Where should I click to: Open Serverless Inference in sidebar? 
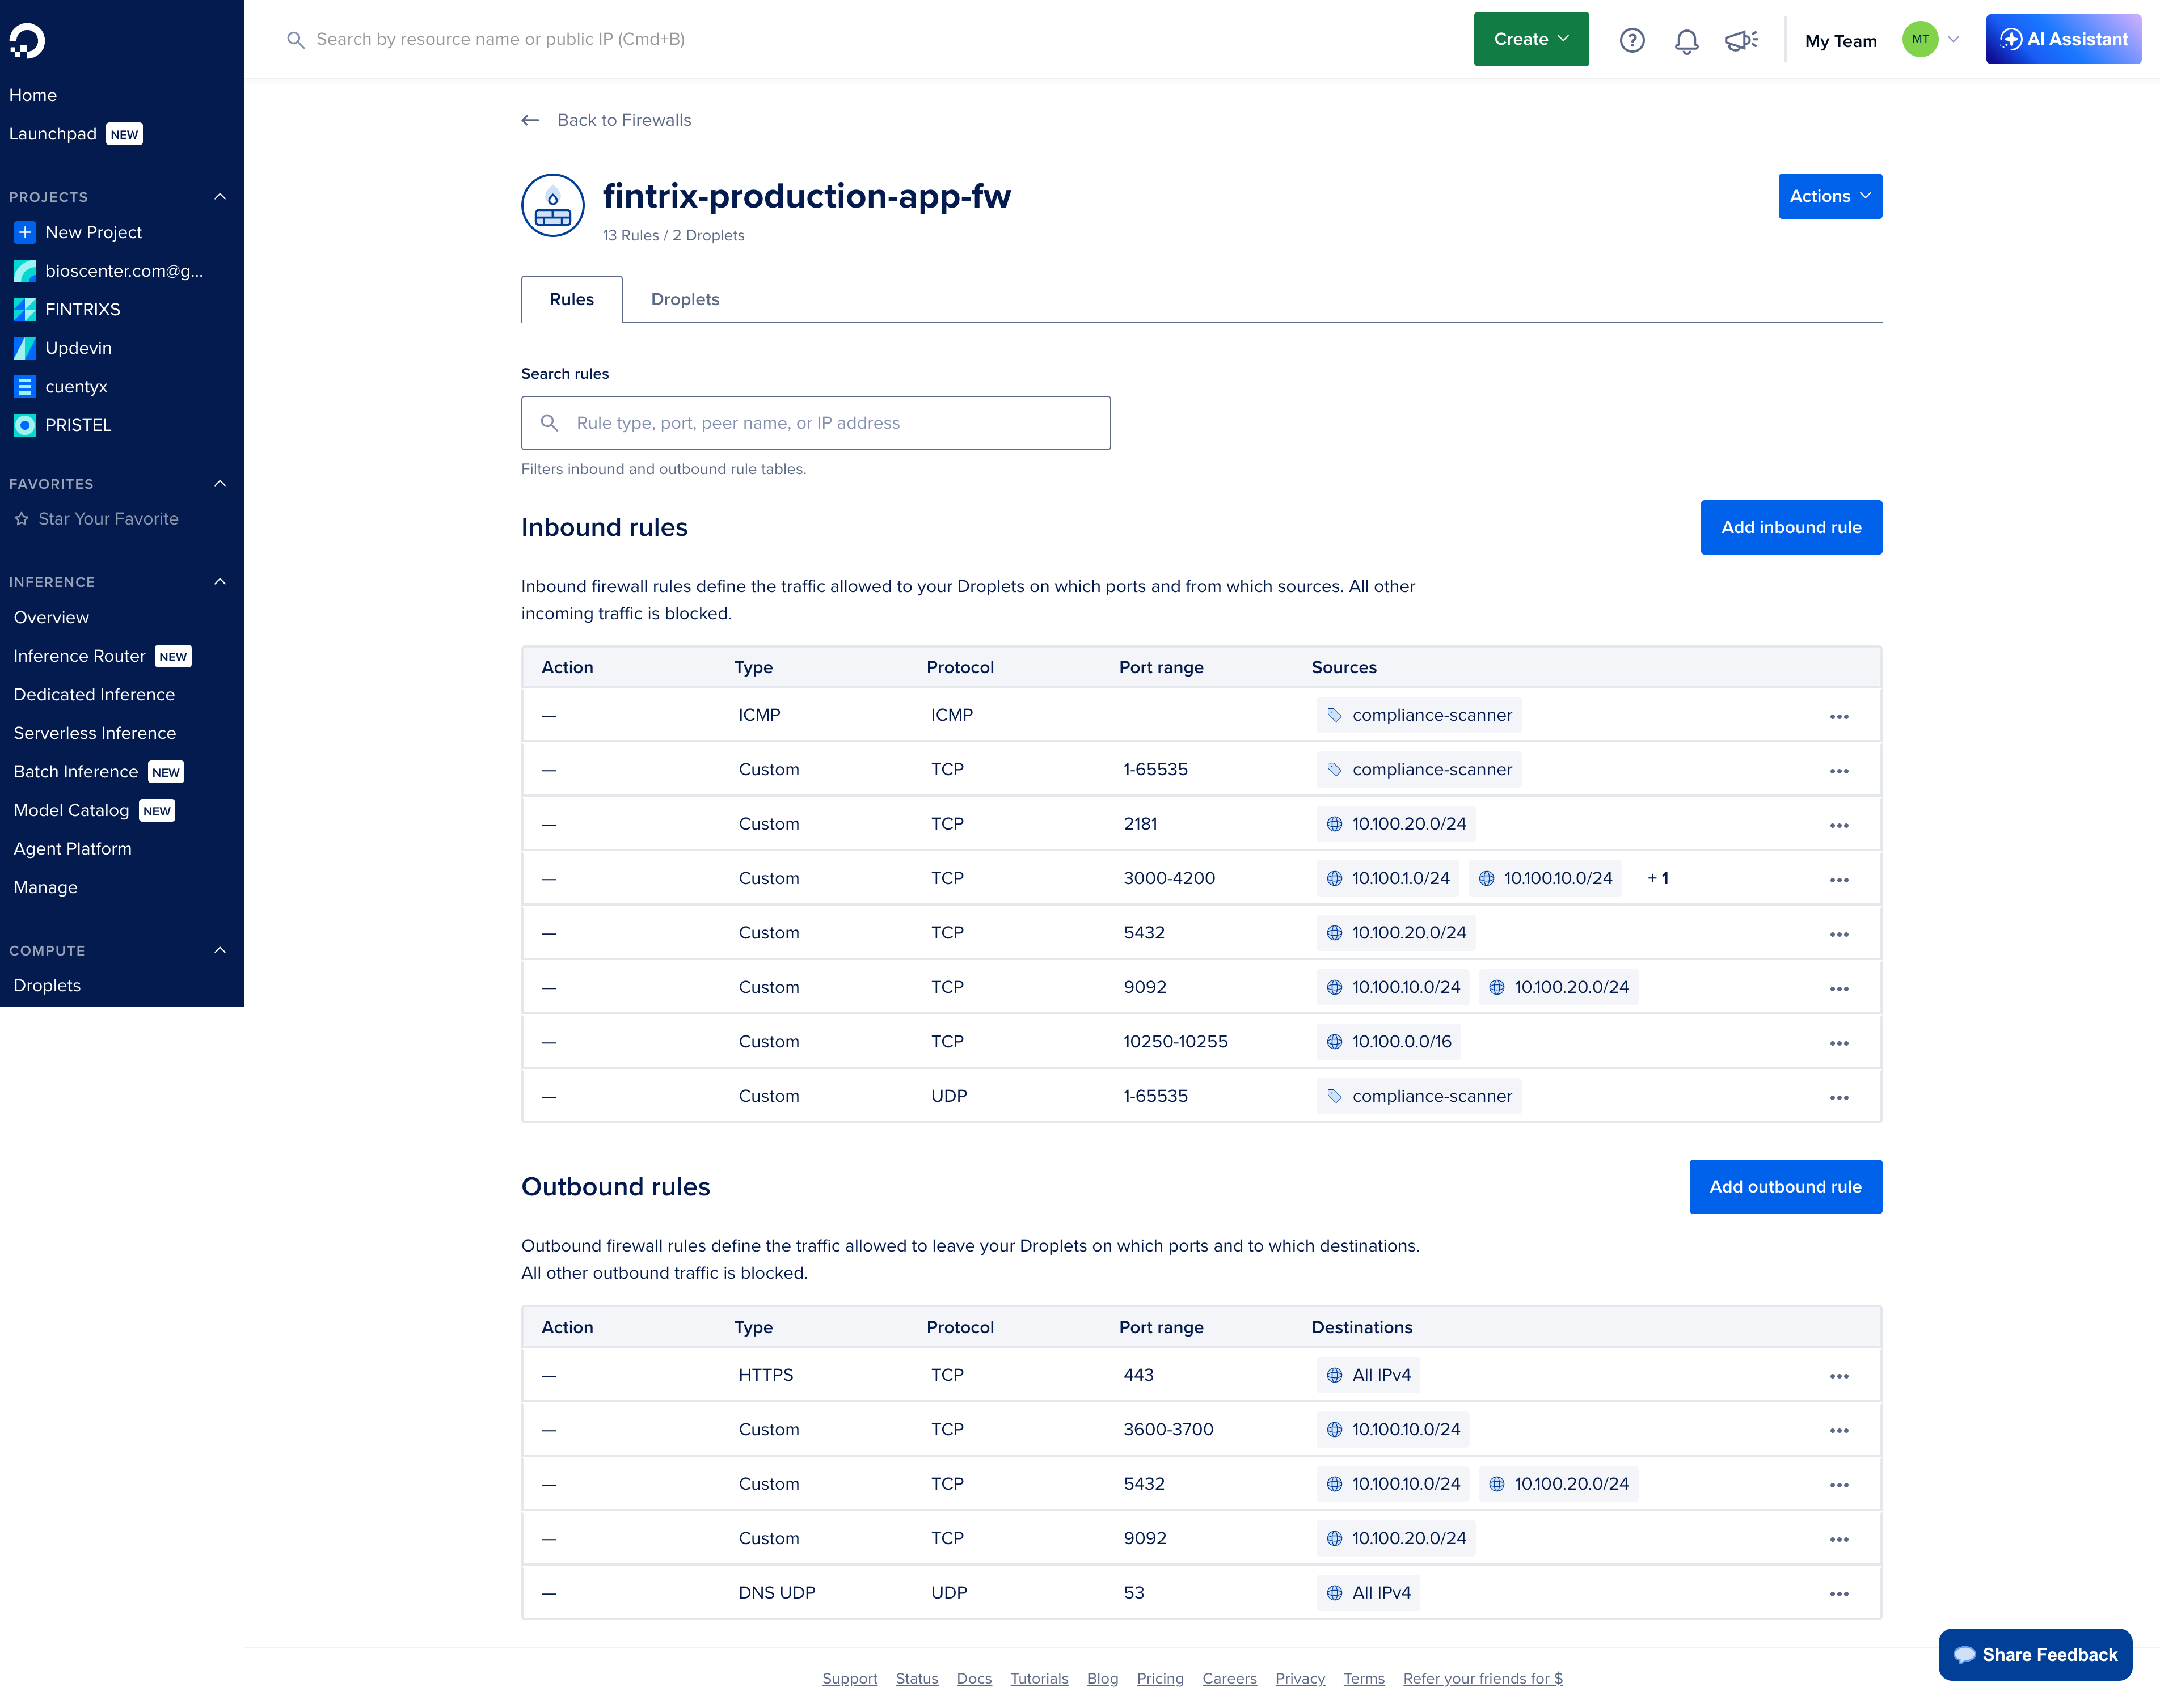[x=95, y=733]
